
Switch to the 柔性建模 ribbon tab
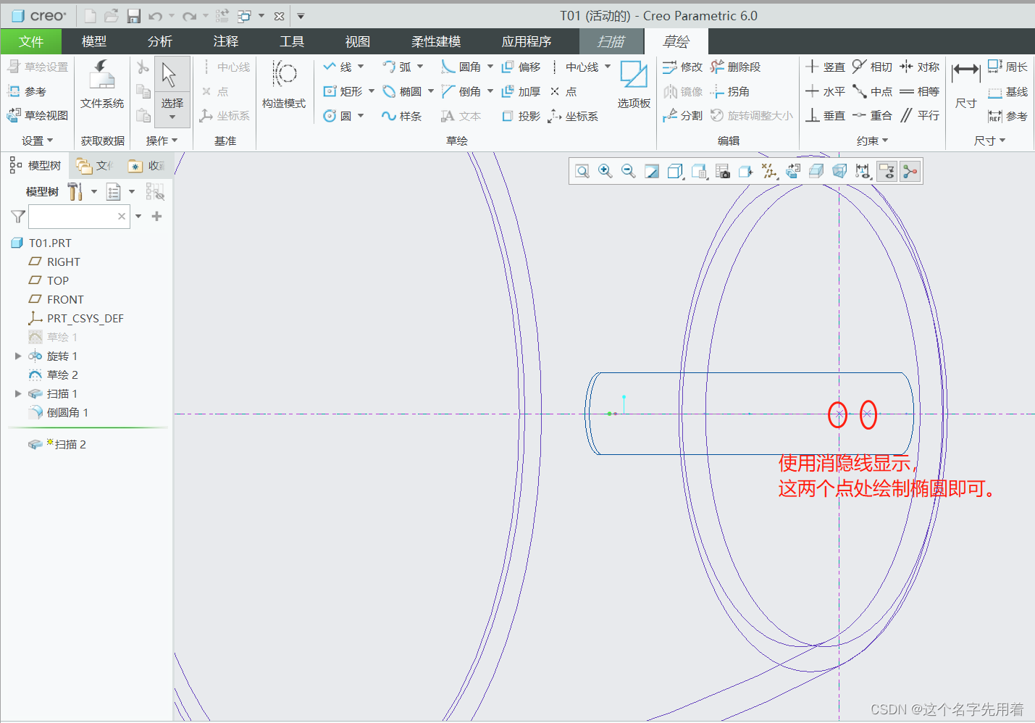[436, 41]
